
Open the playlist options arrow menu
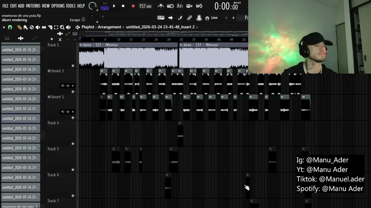(4, 27)
